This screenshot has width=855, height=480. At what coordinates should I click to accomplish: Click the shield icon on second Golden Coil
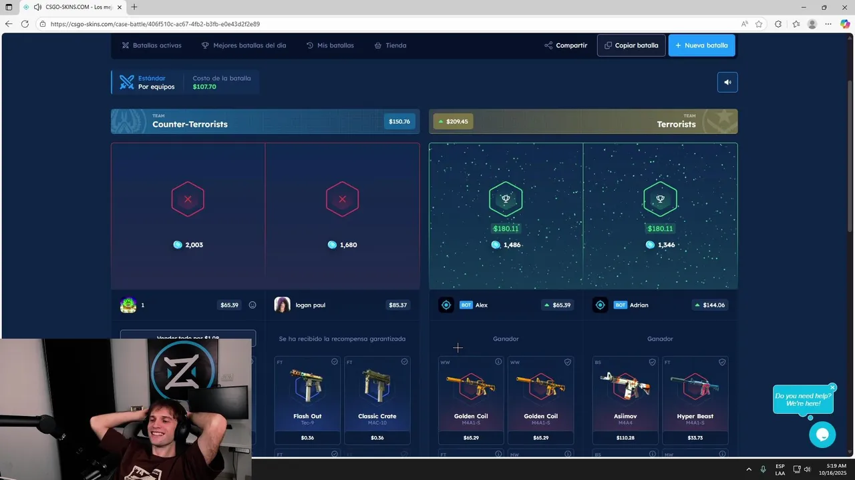(x=568, y=362)
